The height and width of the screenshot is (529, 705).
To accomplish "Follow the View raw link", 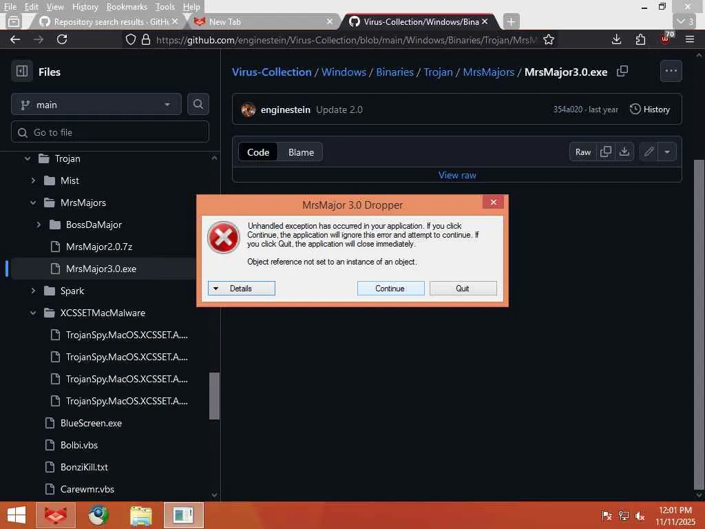I will pyautogui.click(x=457, y=175).
